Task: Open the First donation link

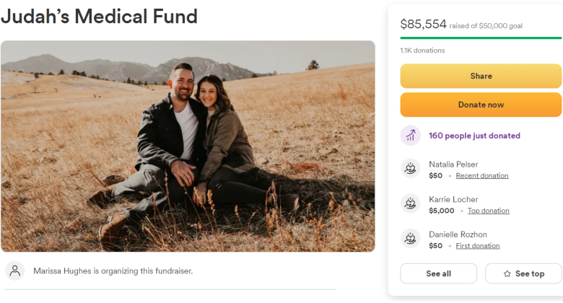Action: [478, 246]
